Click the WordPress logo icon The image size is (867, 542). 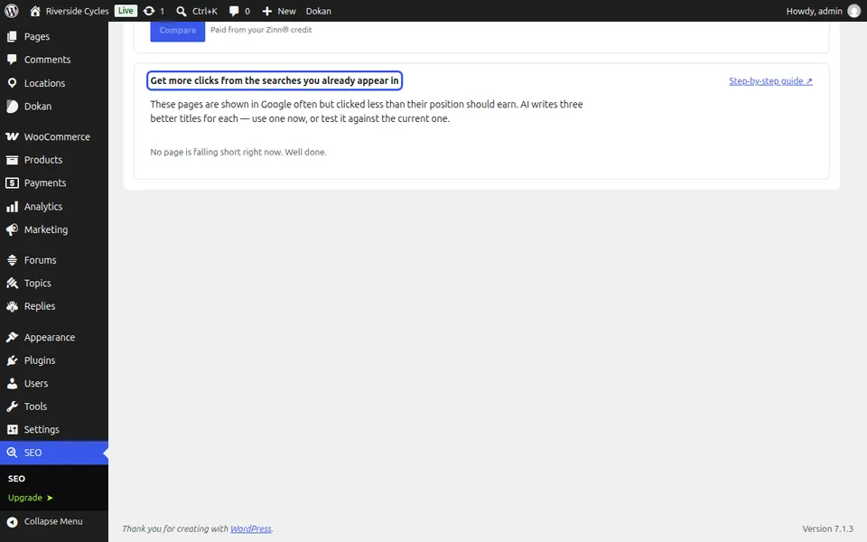(x=12, y=11)
